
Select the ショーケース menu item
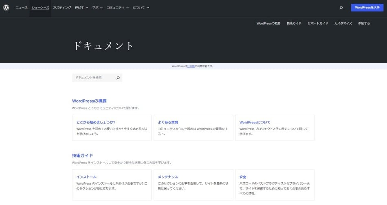tap(40, 8)
